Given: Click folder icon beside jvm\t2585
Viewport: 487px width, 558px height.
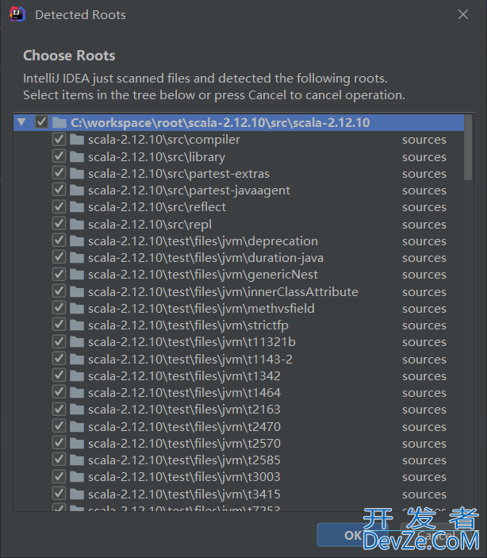Looking at the screenshot, I should tap(77, 460).
